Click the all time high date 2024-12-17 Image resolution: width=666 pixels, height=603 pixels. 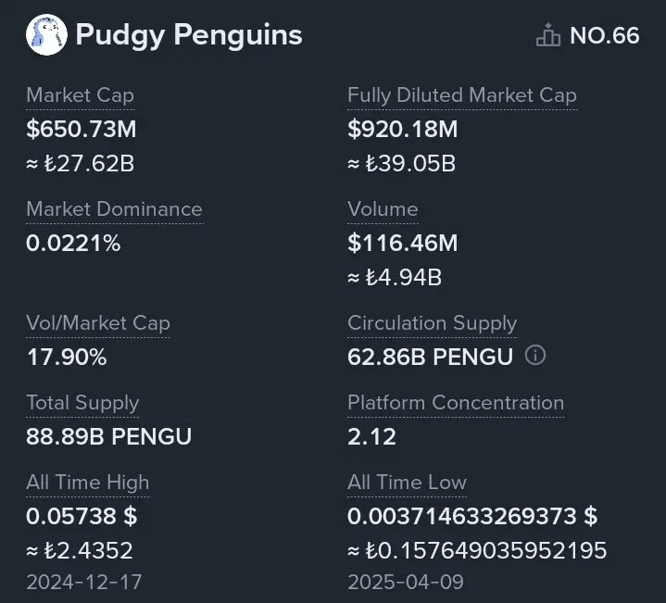(84, 583)
